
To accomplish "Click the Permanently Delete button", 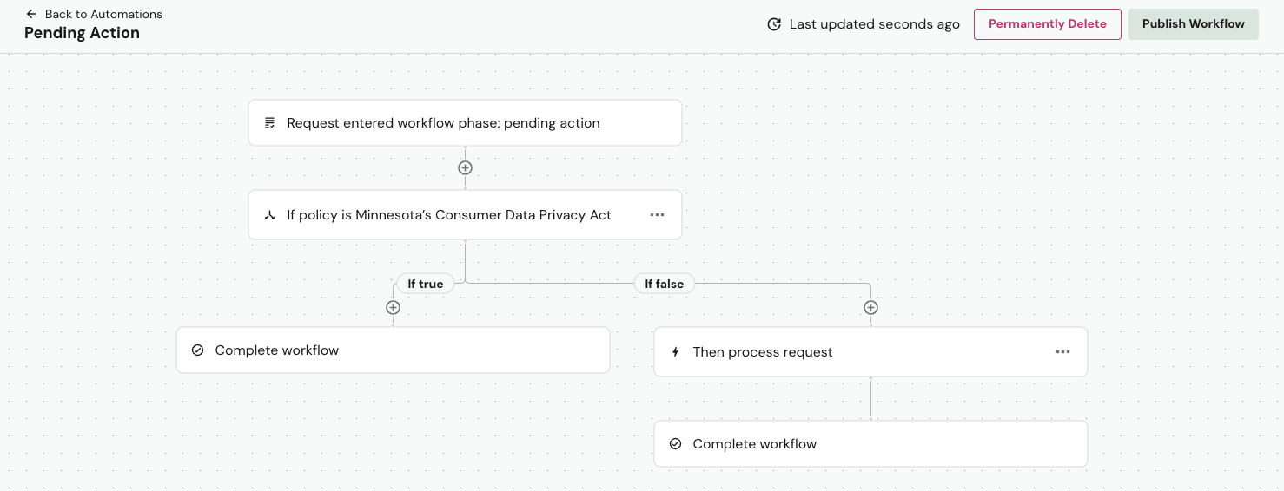I will [x=1048, y=24].
